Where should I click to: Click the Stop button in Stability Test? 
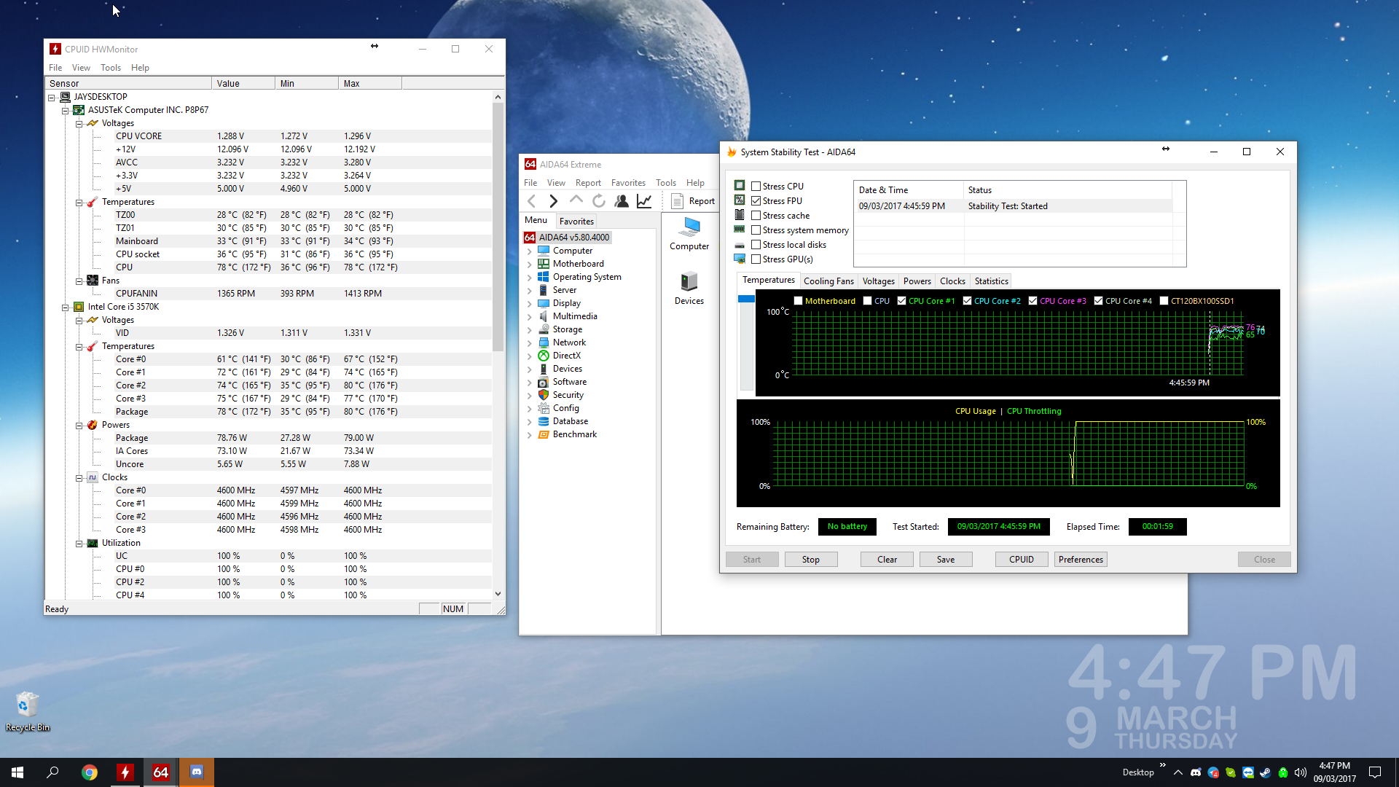tap(811, 560)
